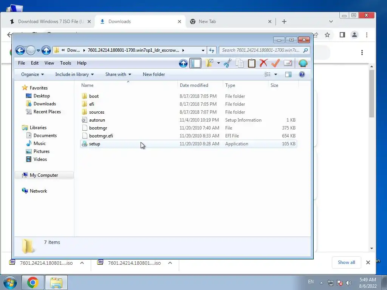Image resolution: width=387 pixels, height=290 pixels.
Task: Select the bootmgr file
Action: pos(189,128)
